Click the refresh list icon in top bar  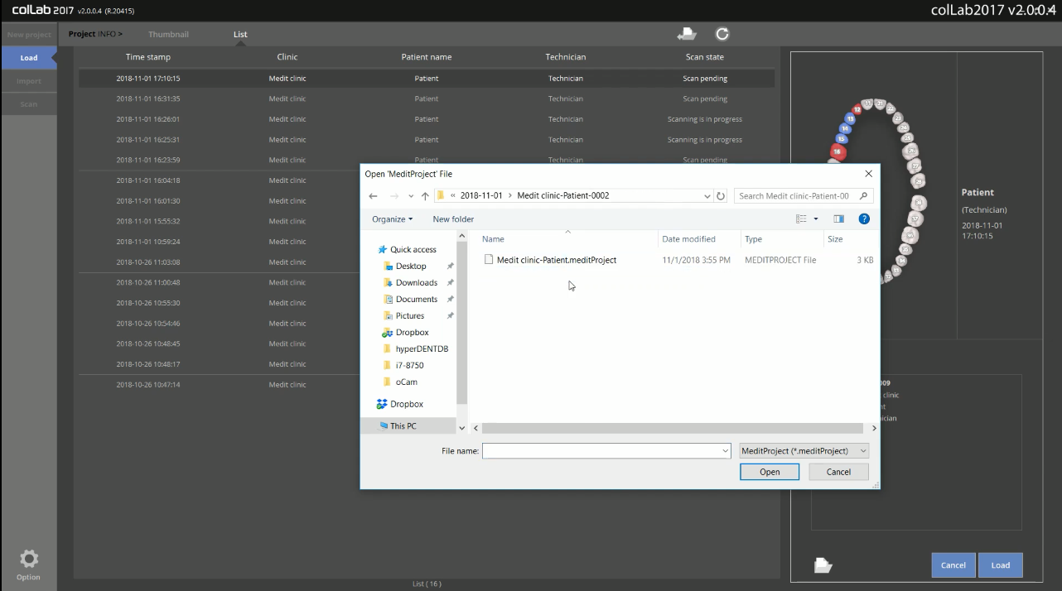(722, 34)
